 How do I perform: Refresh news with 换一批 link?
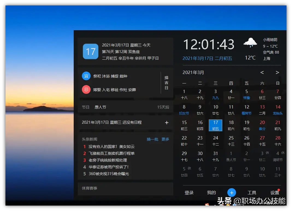click(x=152, y=139)
